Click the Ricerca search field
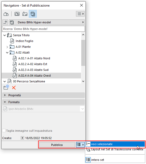This screenshot has height=164, width=146. point(44,29)
